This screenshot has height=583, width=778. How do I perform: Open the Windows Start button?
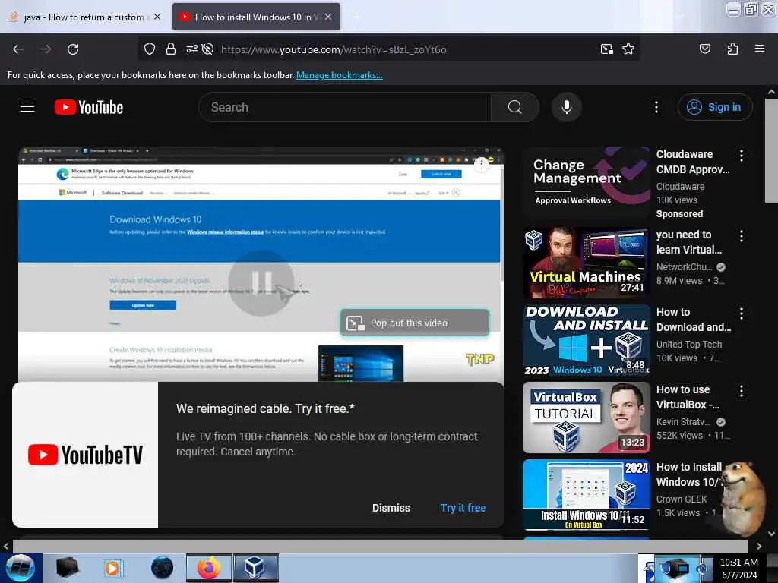click(20, 568)
